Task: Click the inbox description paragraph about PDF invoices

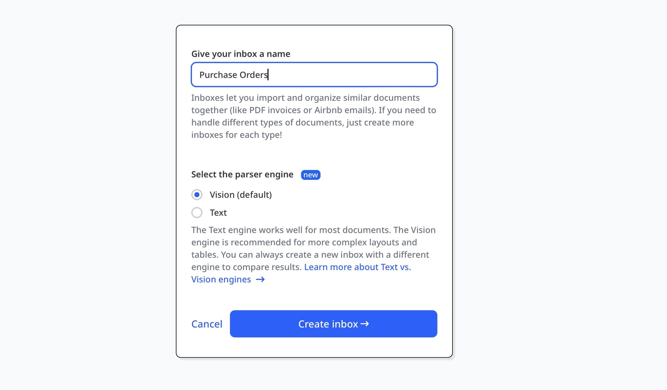Action: (x=313, y=116)
